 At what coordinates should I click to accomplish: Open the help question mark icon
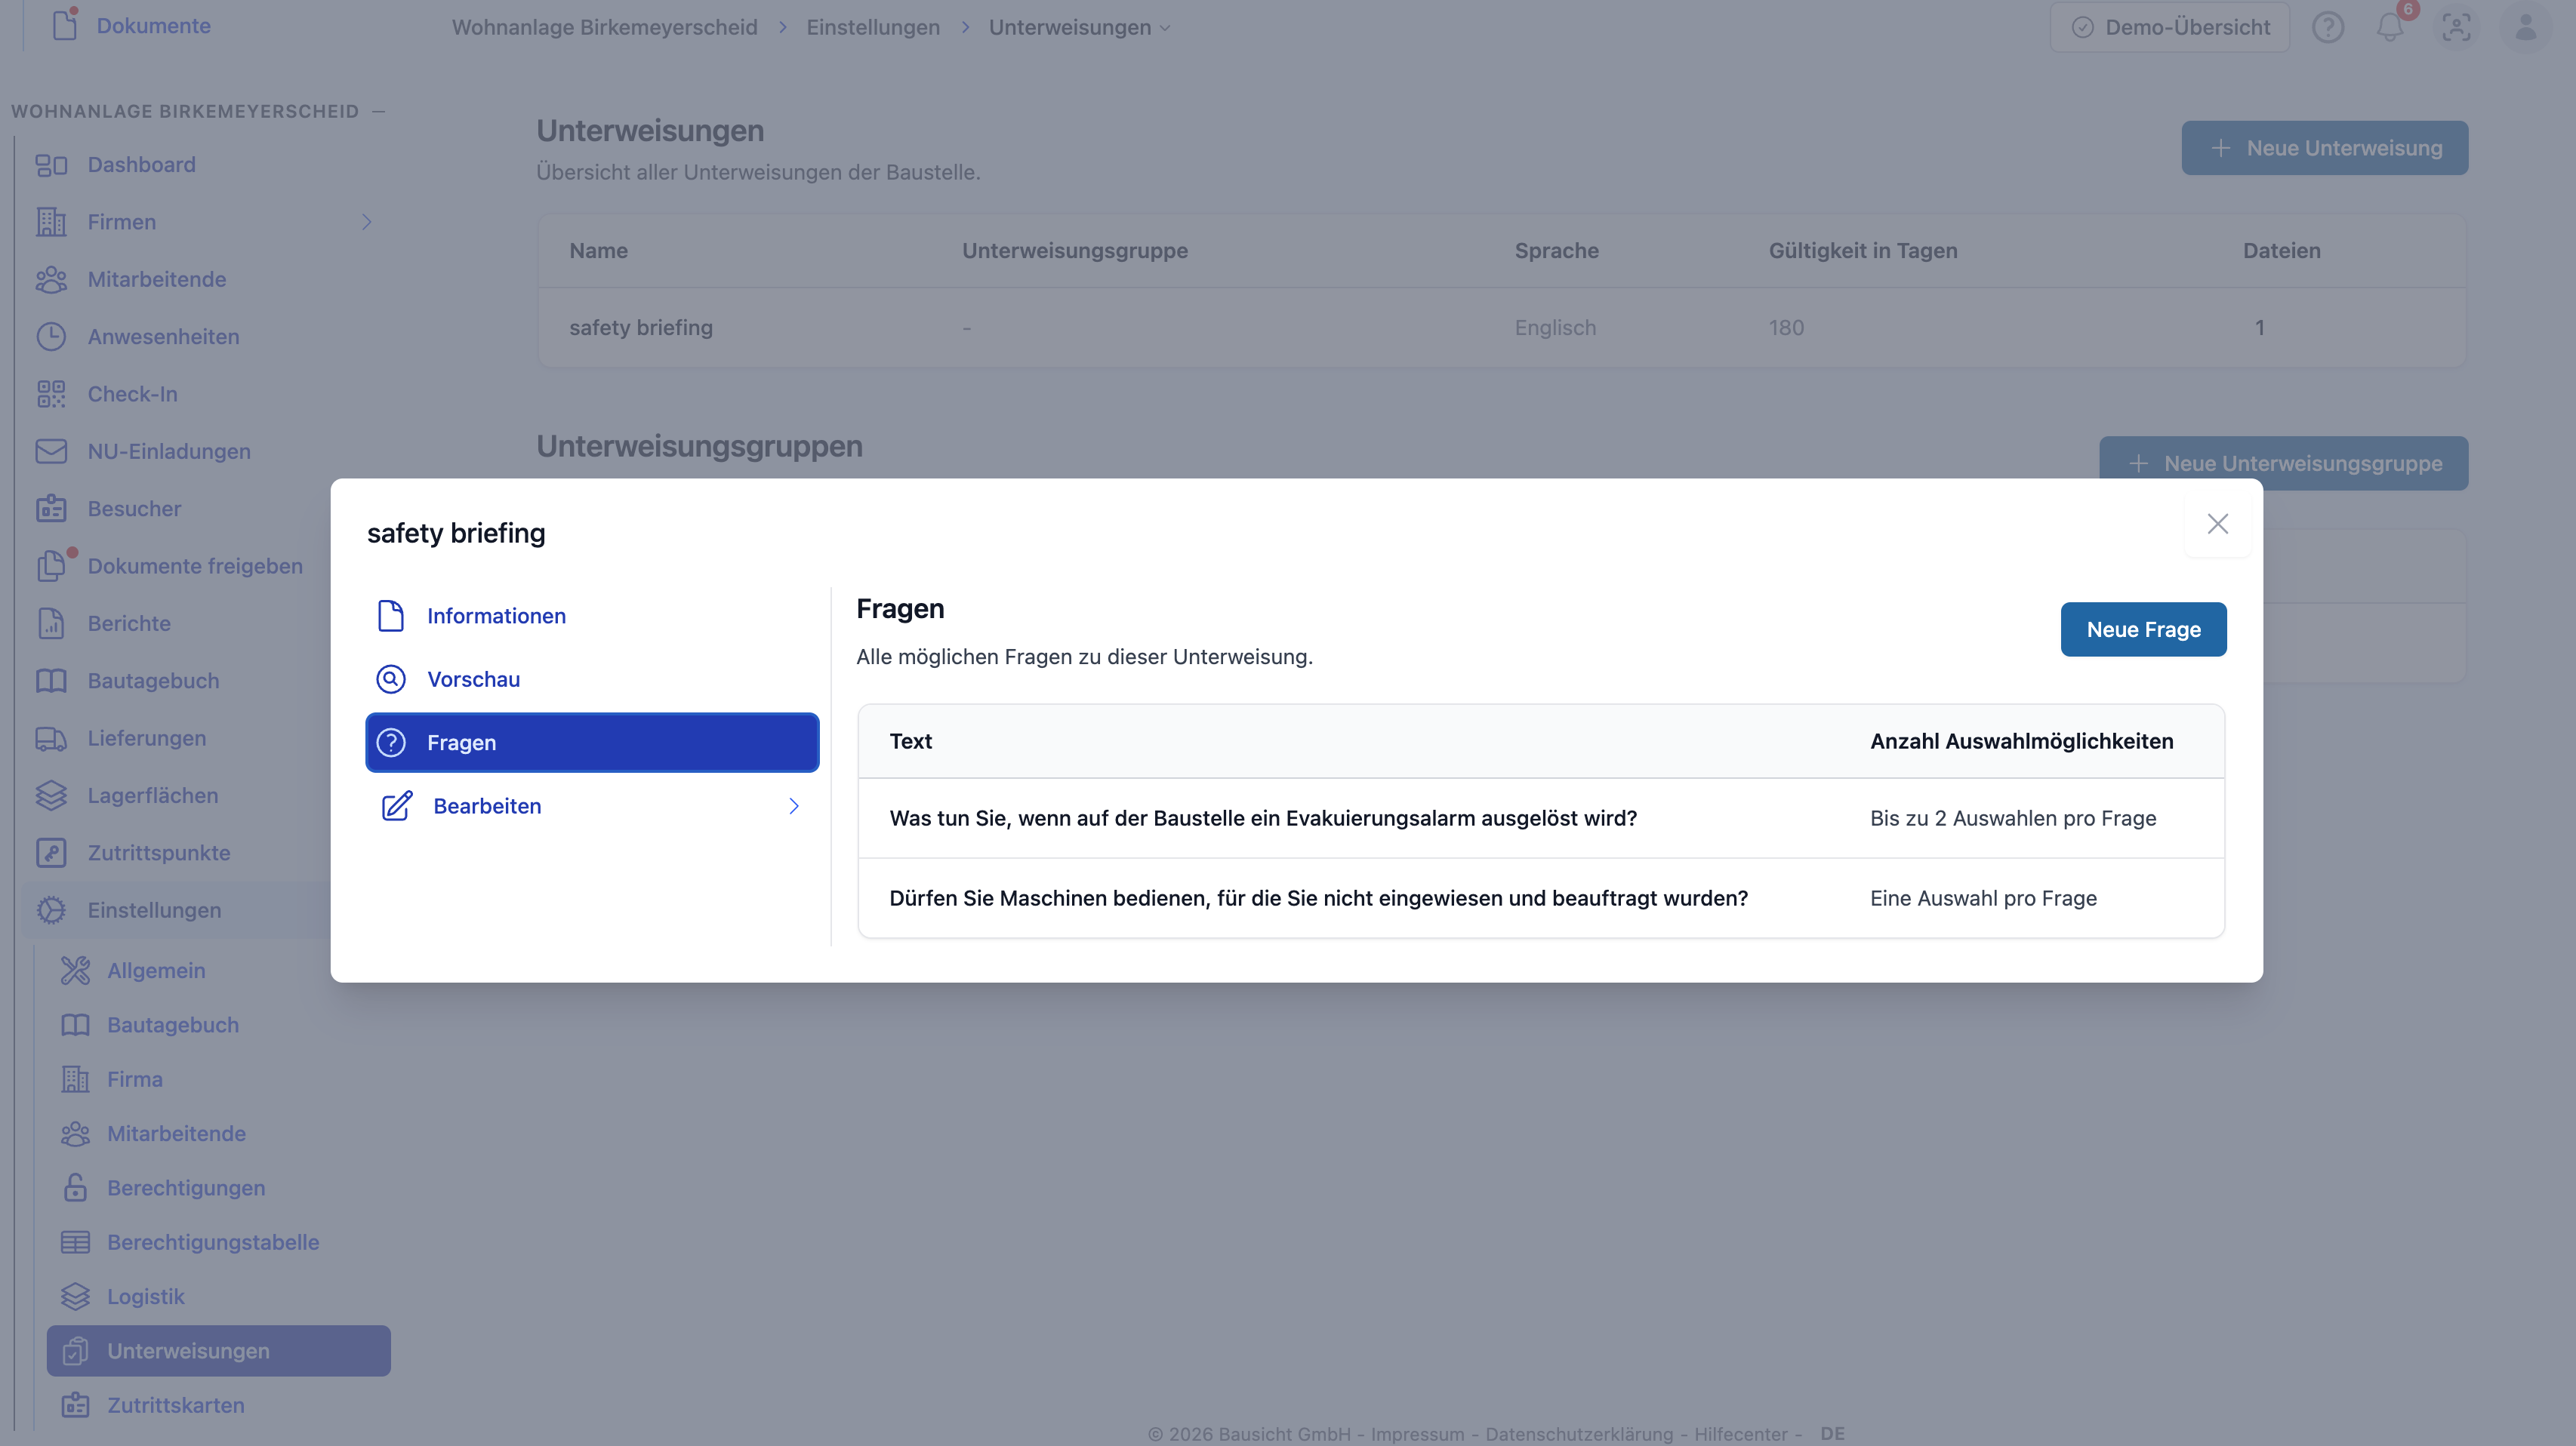(2328, 27)
